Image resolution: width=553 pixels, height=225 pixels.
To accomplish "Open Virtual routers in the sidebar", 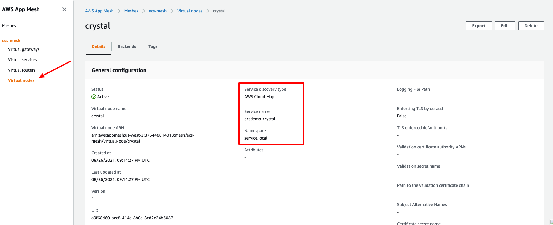I will click(x=22, y=70).
